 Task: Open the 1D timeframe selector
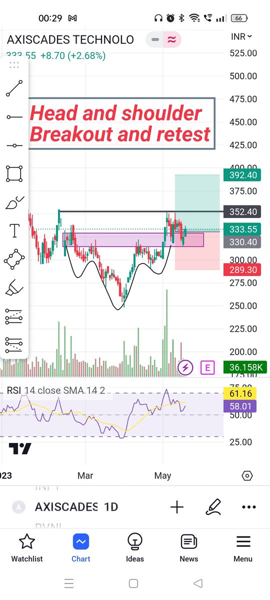(x=110, y=507)
